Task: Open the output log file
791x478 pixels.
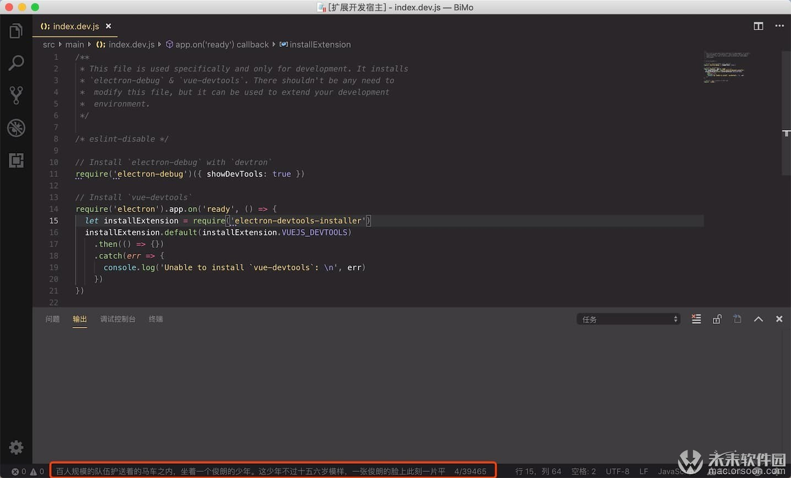Action: 737,319
